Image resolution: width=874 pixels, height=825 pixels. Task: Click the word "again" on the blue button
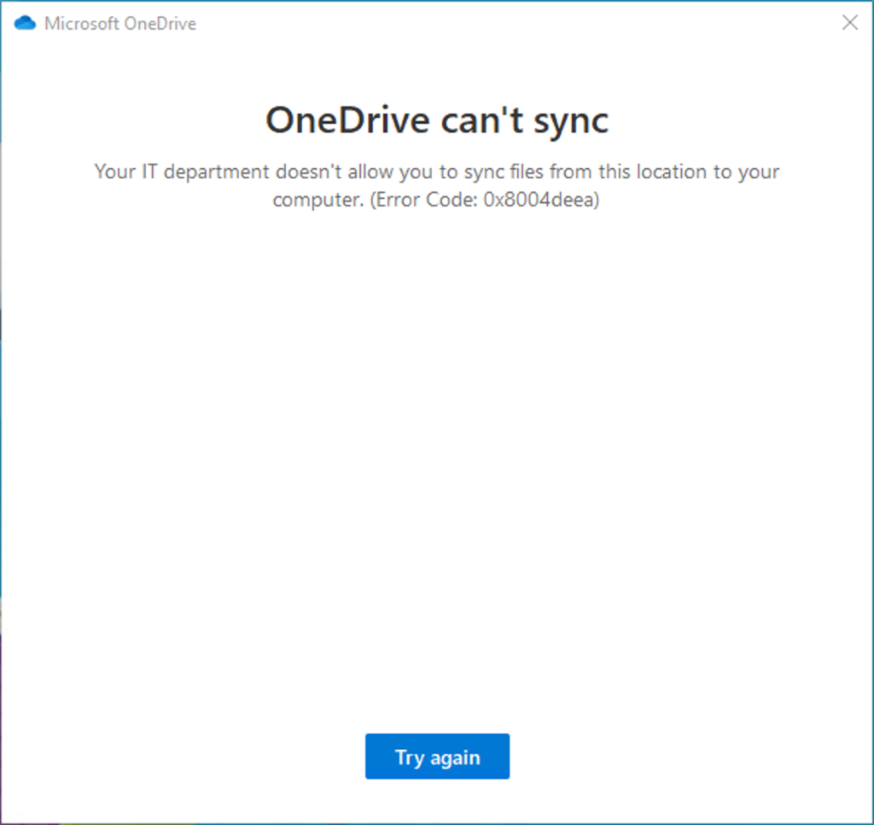454,758
